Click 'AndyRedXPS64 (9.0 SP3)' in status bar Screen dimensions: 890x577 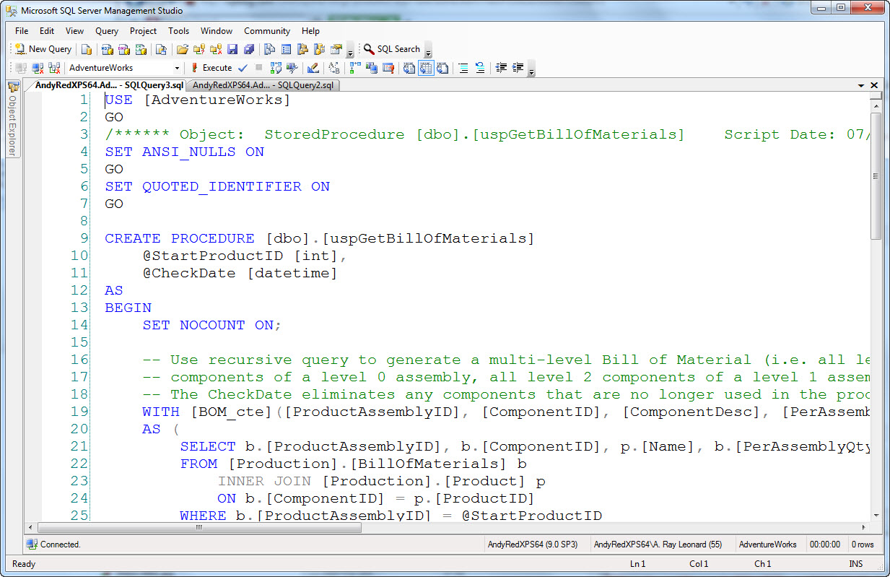533,545
